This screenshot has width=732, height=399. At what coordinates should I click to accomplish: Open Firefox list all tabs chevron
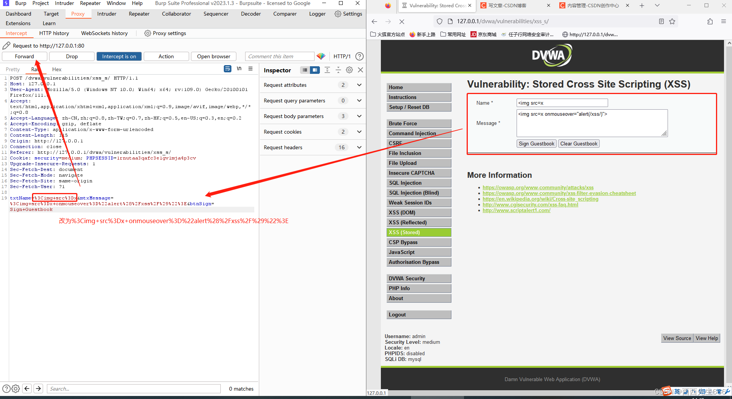coord(657,5)
